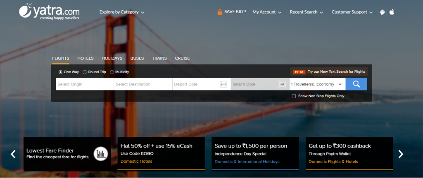Go to previous offers with left arrow
This screenshot has height=178, width=423.
click(x=13, y=154)
